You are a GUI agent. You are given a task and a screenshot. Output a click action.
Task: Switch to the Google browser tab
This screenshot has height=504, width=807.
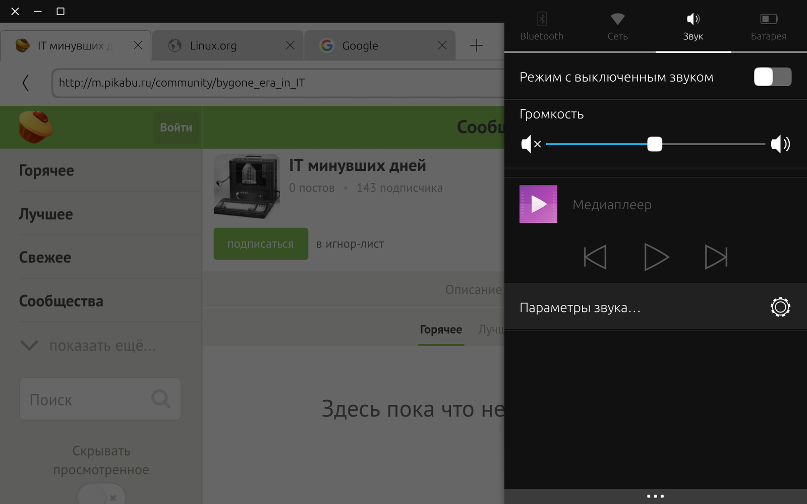pyautogui.click(x=379, y=46)
